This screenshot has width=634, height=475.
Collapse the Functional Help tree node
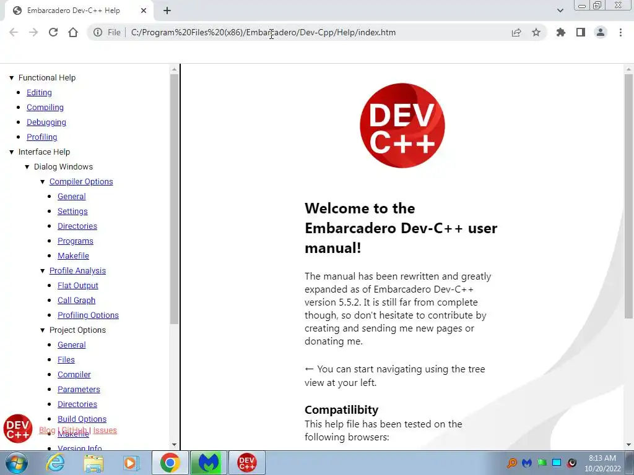[12, 77]
